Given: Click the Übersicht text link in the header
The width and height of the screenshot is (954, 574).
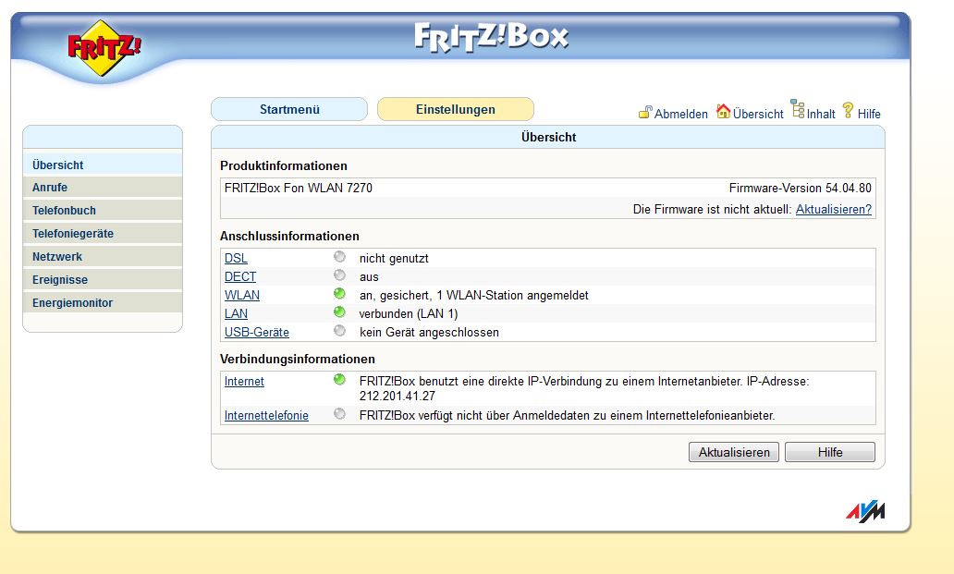Looking at the screenshot, I should pos(758,114).
